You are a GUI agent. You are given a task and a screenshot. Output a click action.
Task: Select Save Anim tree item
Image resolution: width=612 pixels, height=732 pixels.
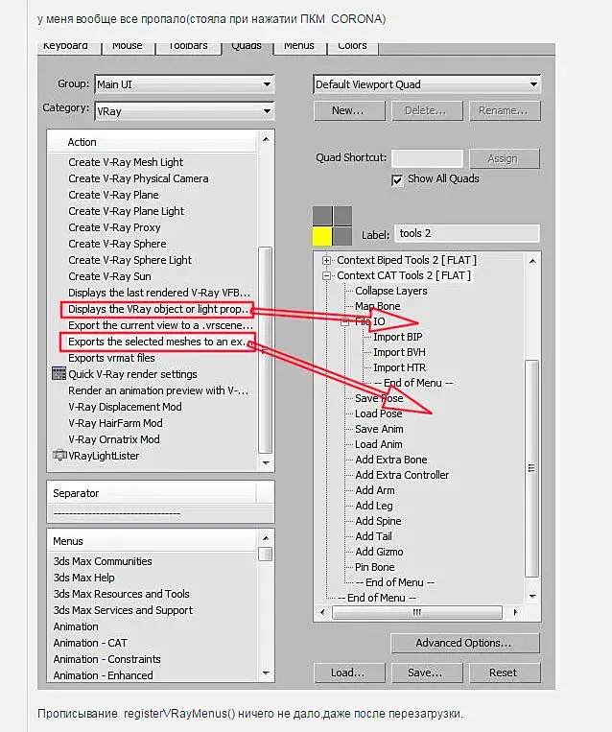379,429
